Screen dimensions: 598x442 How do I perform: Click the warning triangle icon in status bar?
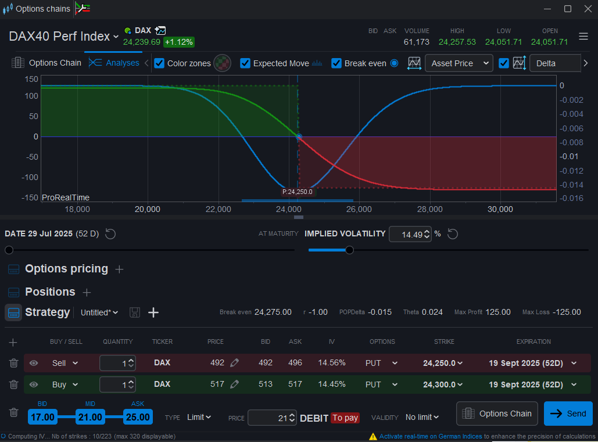pyautogui.click(x=373, y=437)
